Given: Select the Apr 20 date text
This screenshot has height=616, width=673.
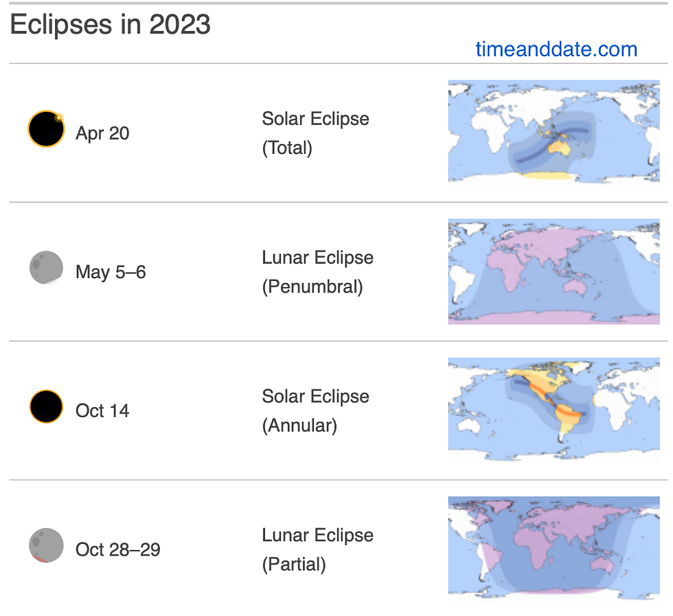Looking at the screenshot, I should pyautogui.click(x=102, y=133).
